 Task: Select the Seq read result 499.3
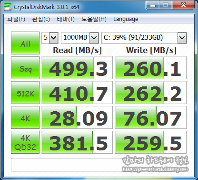click(77, 68)
